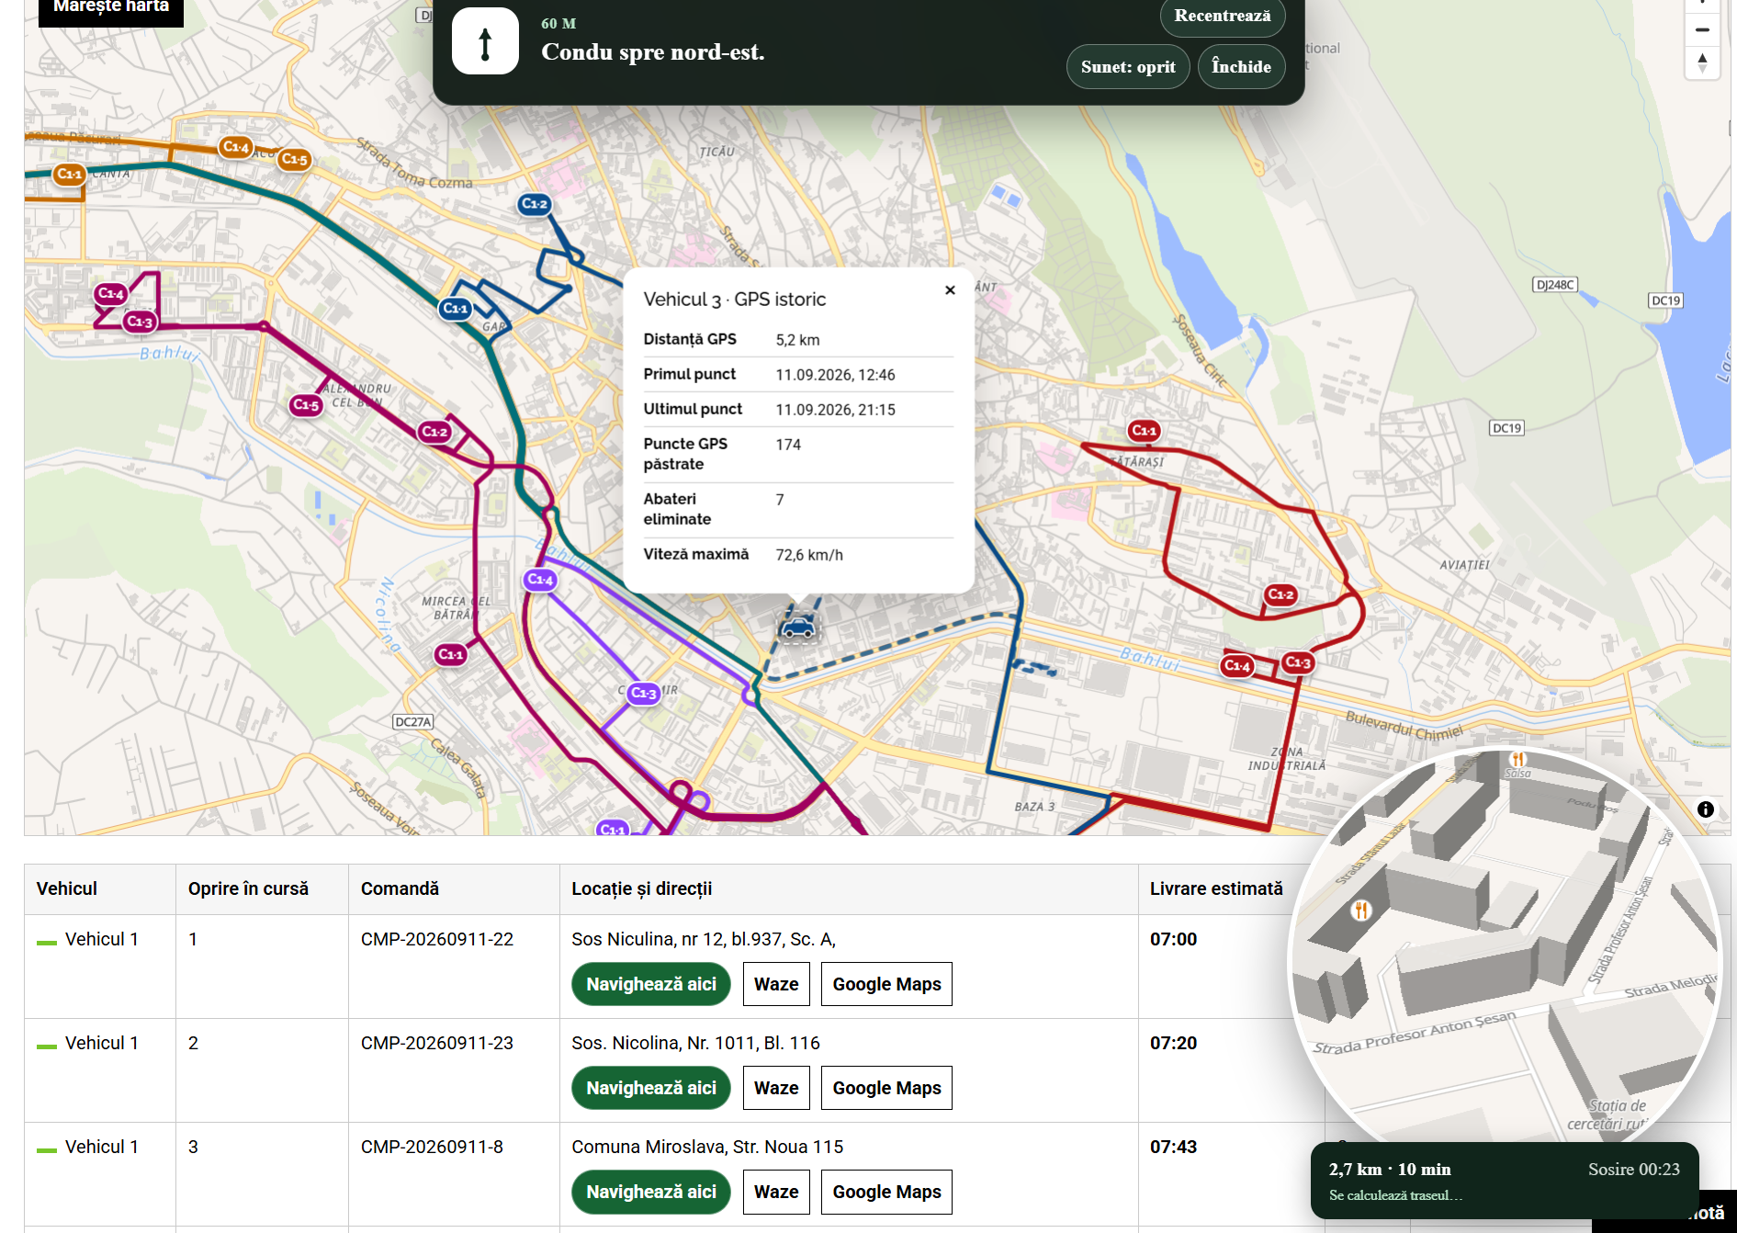This screenshot has height=1233, width=1737.
Task: Navighează aici for CMP-20260911-22
Action: (651, 984)
